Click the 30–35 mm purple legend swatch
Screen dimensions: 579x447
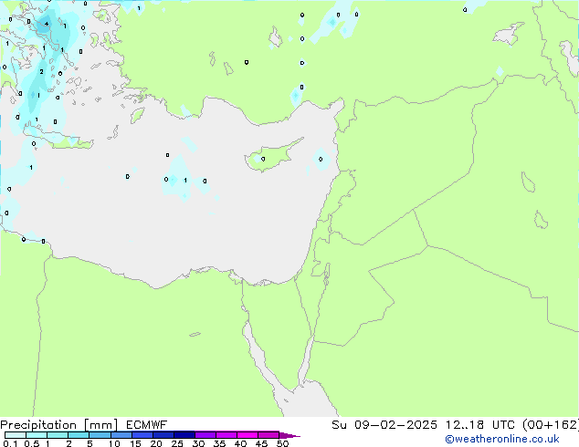pos(205,435)
